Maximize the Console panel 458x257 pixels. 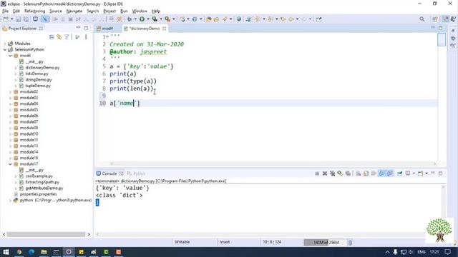(441, 173)
